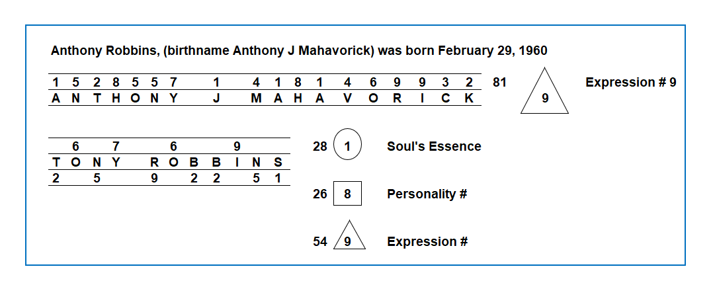713x281 pixels.
Task: Click the middle initial J letter
Action: point(216,99)
